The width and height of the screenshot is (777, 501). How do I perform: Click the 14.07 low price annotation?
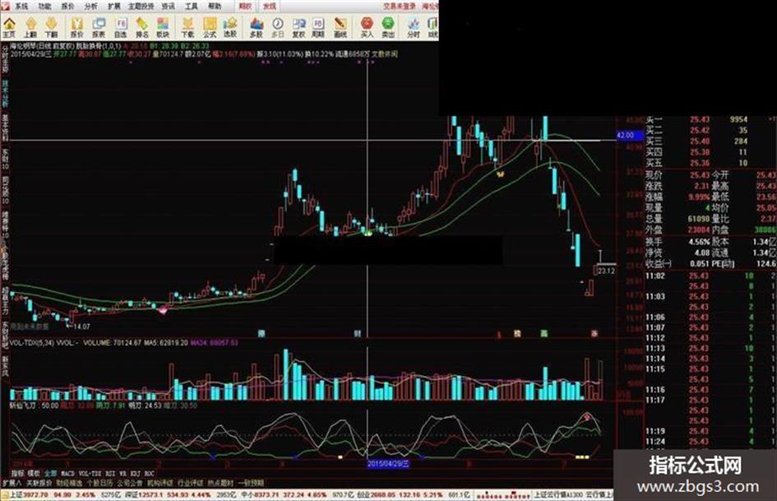click(81, 327)
